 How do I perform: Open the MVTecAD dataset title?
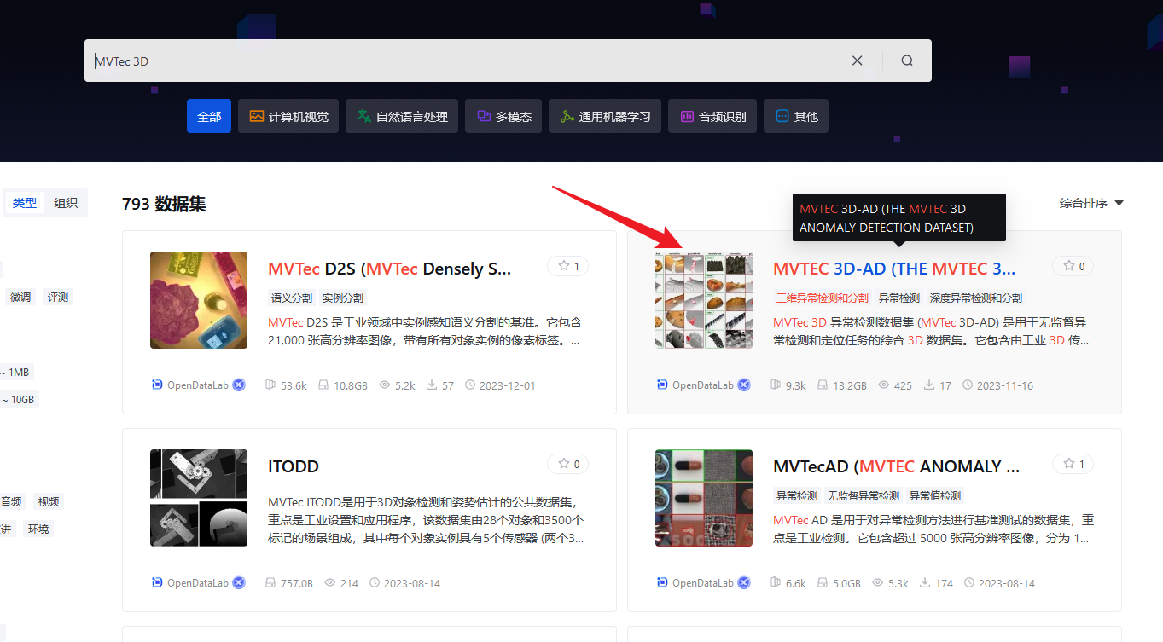[896, 466]
